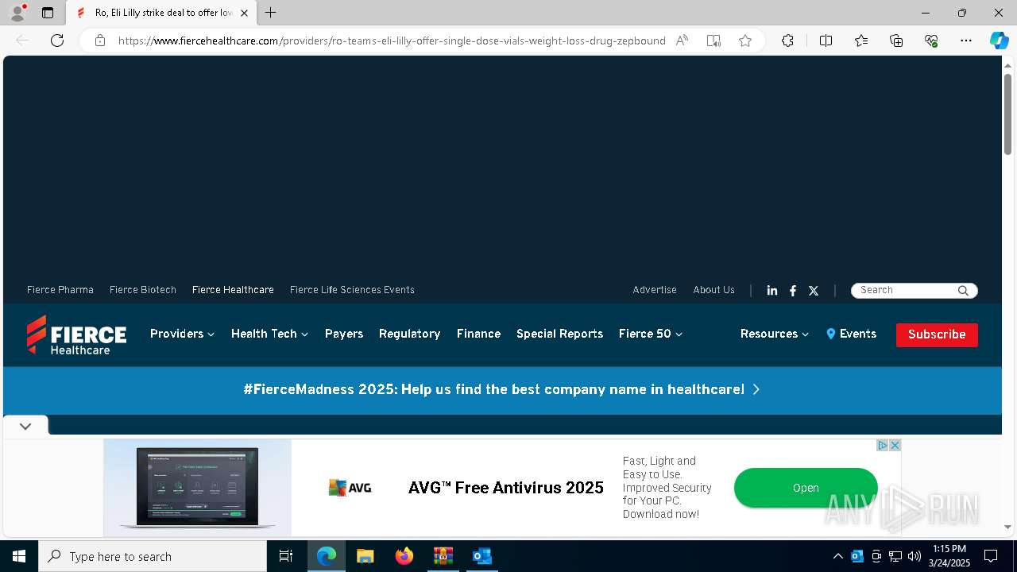Open the clock showing 1:15 PM
This screenshot has height=572, width=1017.
pos(949,556)
